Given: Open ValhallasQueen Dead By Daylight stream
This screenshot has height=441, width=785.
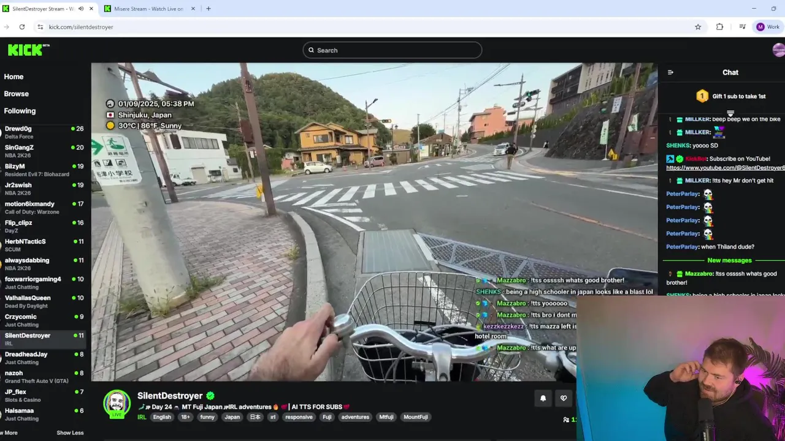Looking at the screenshot, I should 43,302.
